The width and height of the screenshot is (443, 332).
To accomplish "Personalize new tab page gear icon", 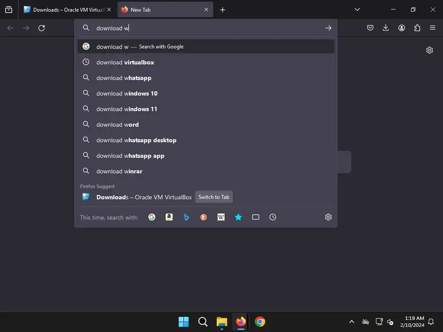I will click(x=430, y=50).
